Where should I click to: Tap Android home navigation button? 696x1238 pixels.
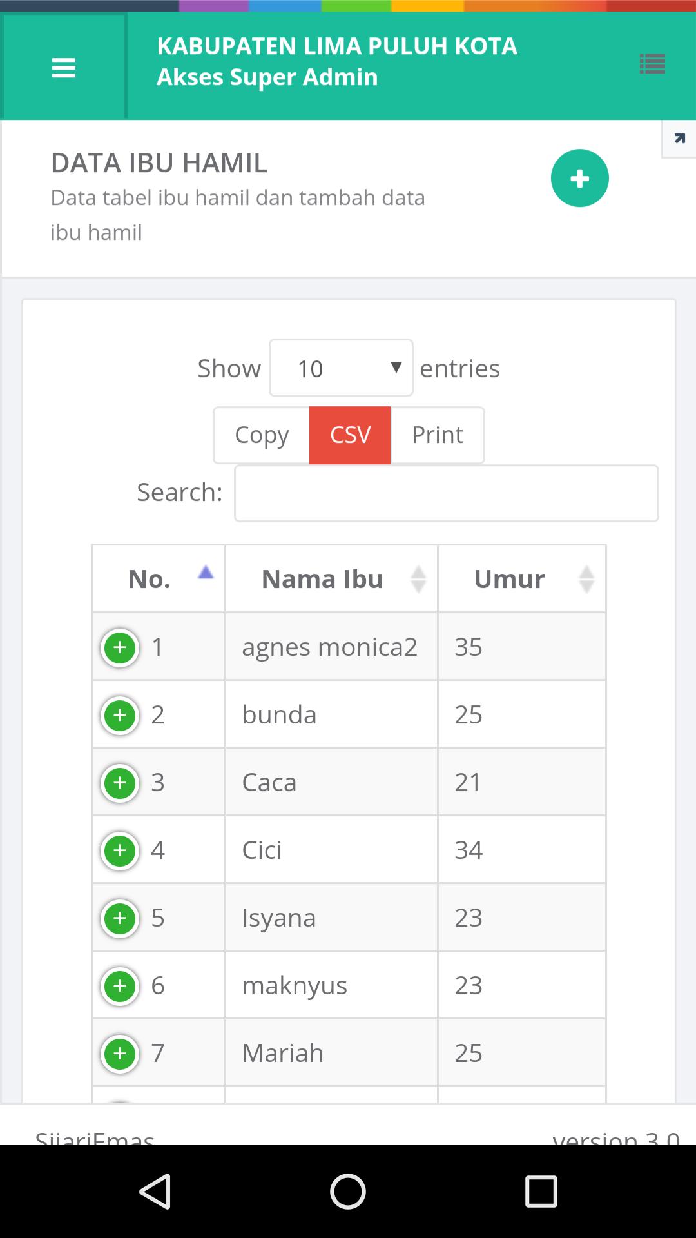[348, 1191]
